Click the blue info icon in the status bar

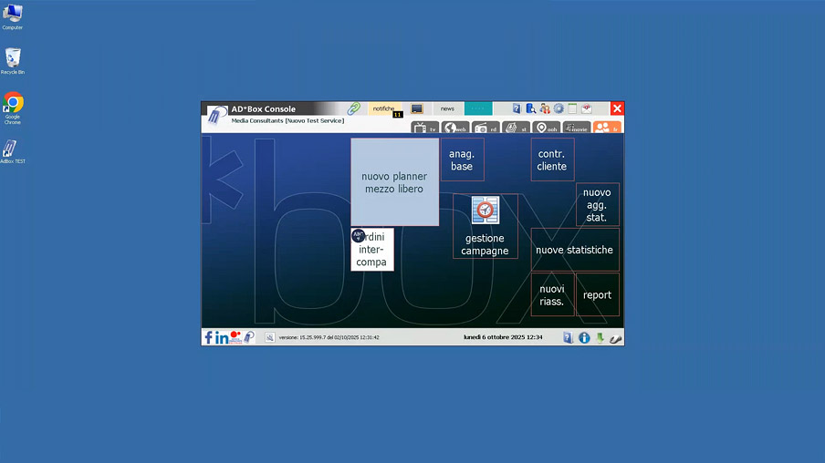click(584, 337)
